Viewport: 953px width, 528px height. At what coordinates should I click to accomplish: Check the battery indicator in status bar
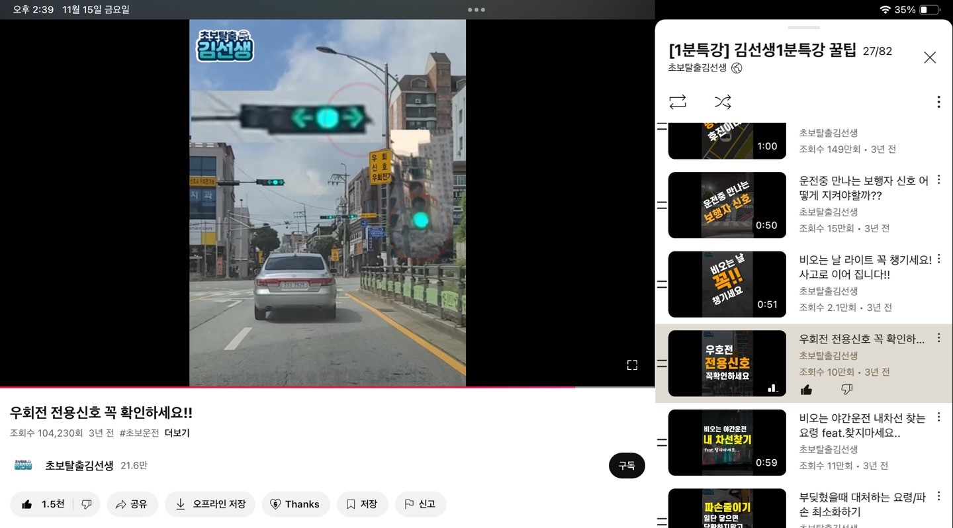[929, 10]
